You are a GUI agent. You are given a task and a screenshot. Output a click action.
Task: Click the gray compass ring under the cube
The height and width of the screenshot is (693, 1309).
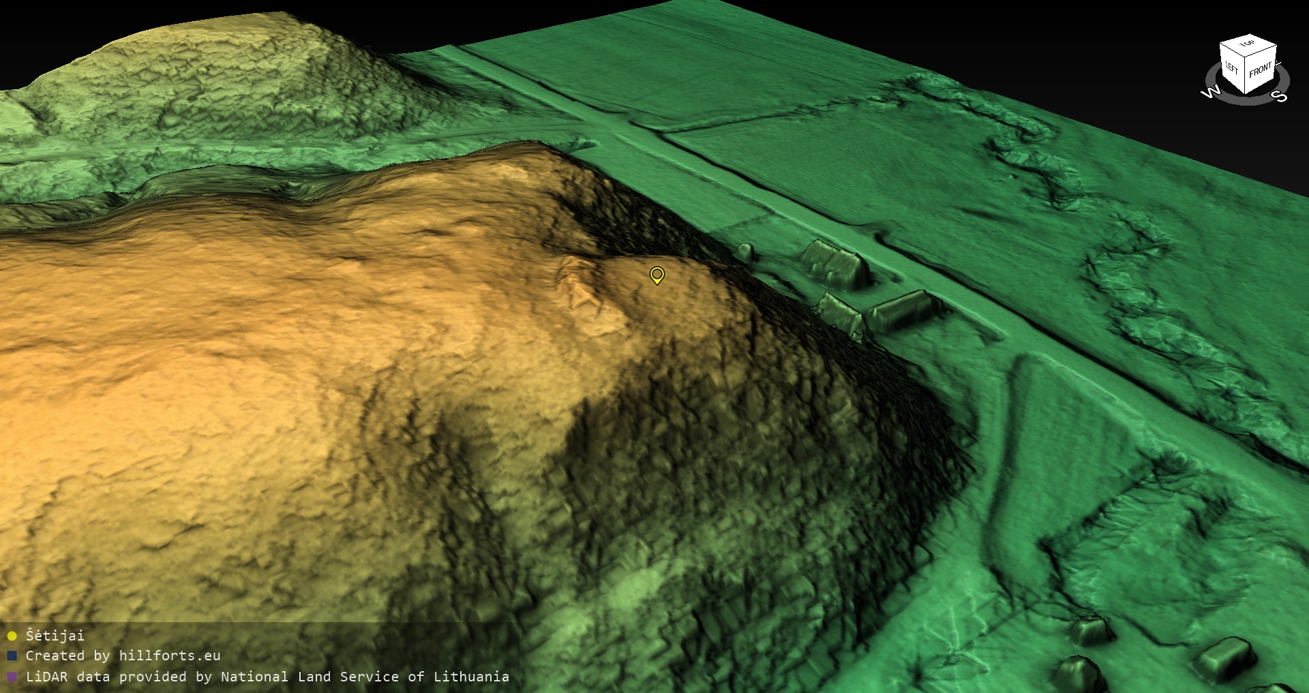pos(1246,100)
